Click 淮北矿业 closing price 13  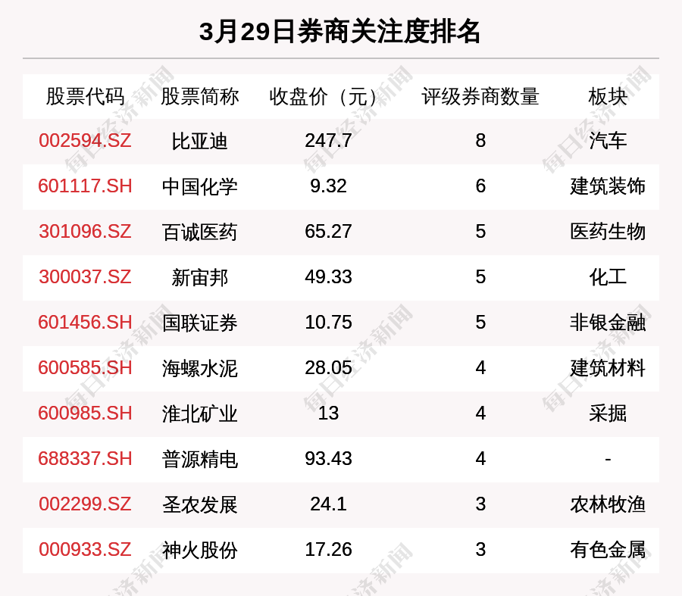point(328,413)
